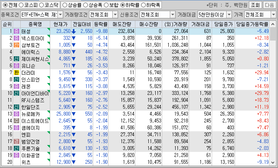Click the 증 badge icon beside 태성
This screenshot has width=278, height=168.
(16, 31)
